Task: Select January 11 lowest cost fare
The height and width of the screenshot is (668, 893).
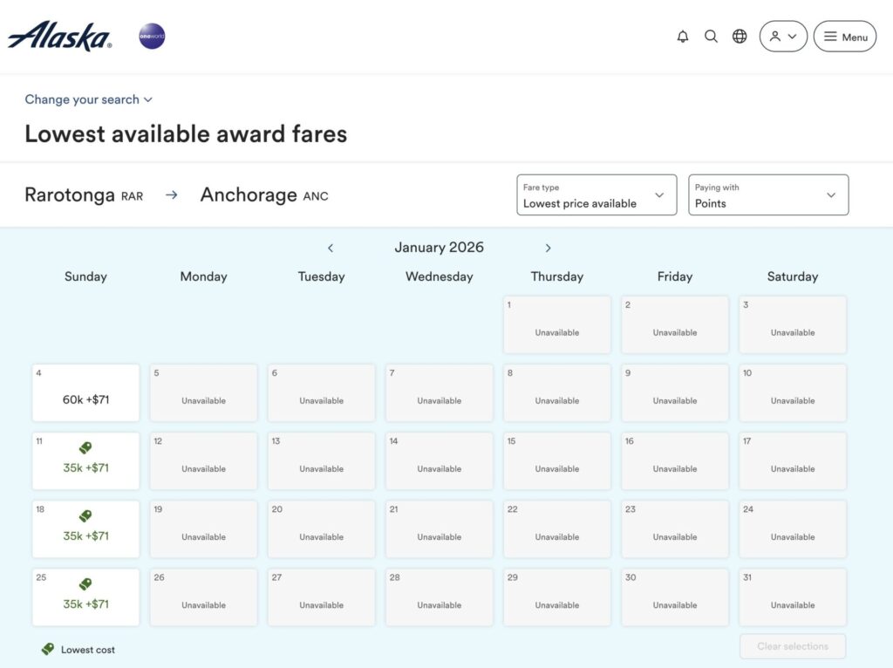Action: point(85,460)
